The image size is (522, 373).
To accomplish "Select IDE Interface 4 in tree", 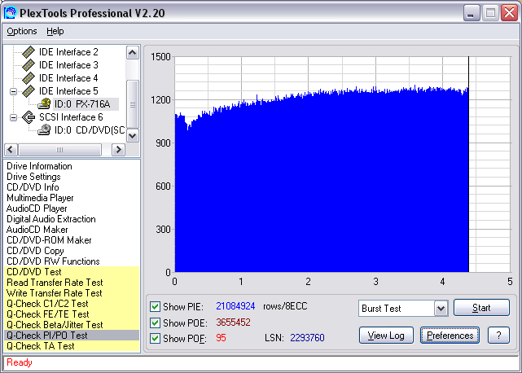I will (68, 78).
